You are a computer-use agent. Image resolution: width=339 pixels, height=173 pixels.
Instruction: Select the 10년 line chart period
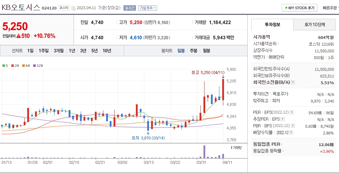(x=107, y=51)
